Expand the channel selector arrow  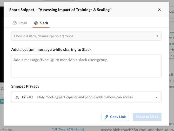pyautogui.click(x=157, y=36)
